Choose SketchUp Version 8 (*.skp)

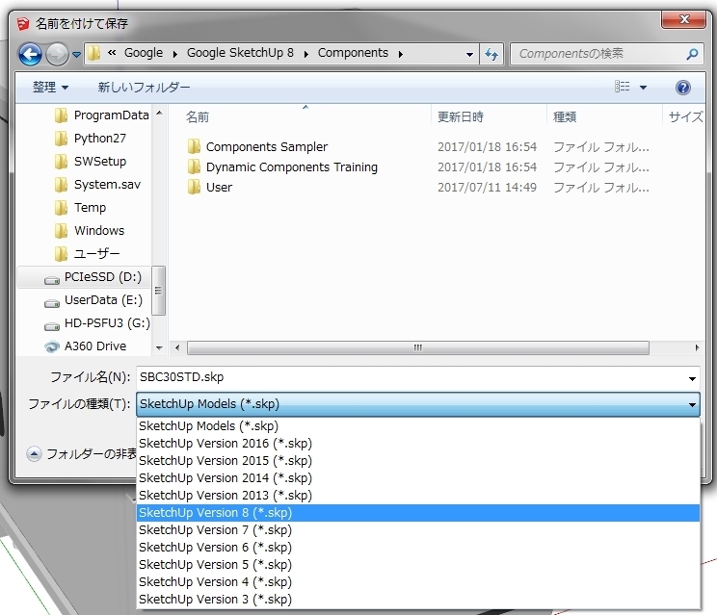[x=418, y=513]
